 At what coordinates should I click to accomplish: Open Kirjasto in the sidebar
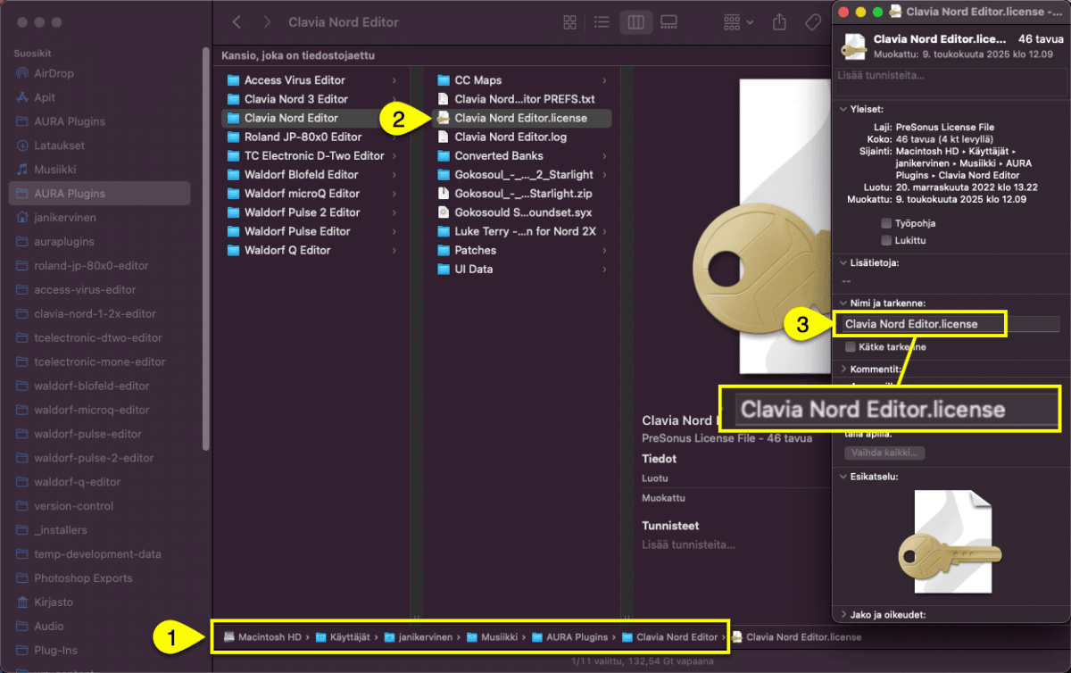pyautogui.click(x=54, y=602)
